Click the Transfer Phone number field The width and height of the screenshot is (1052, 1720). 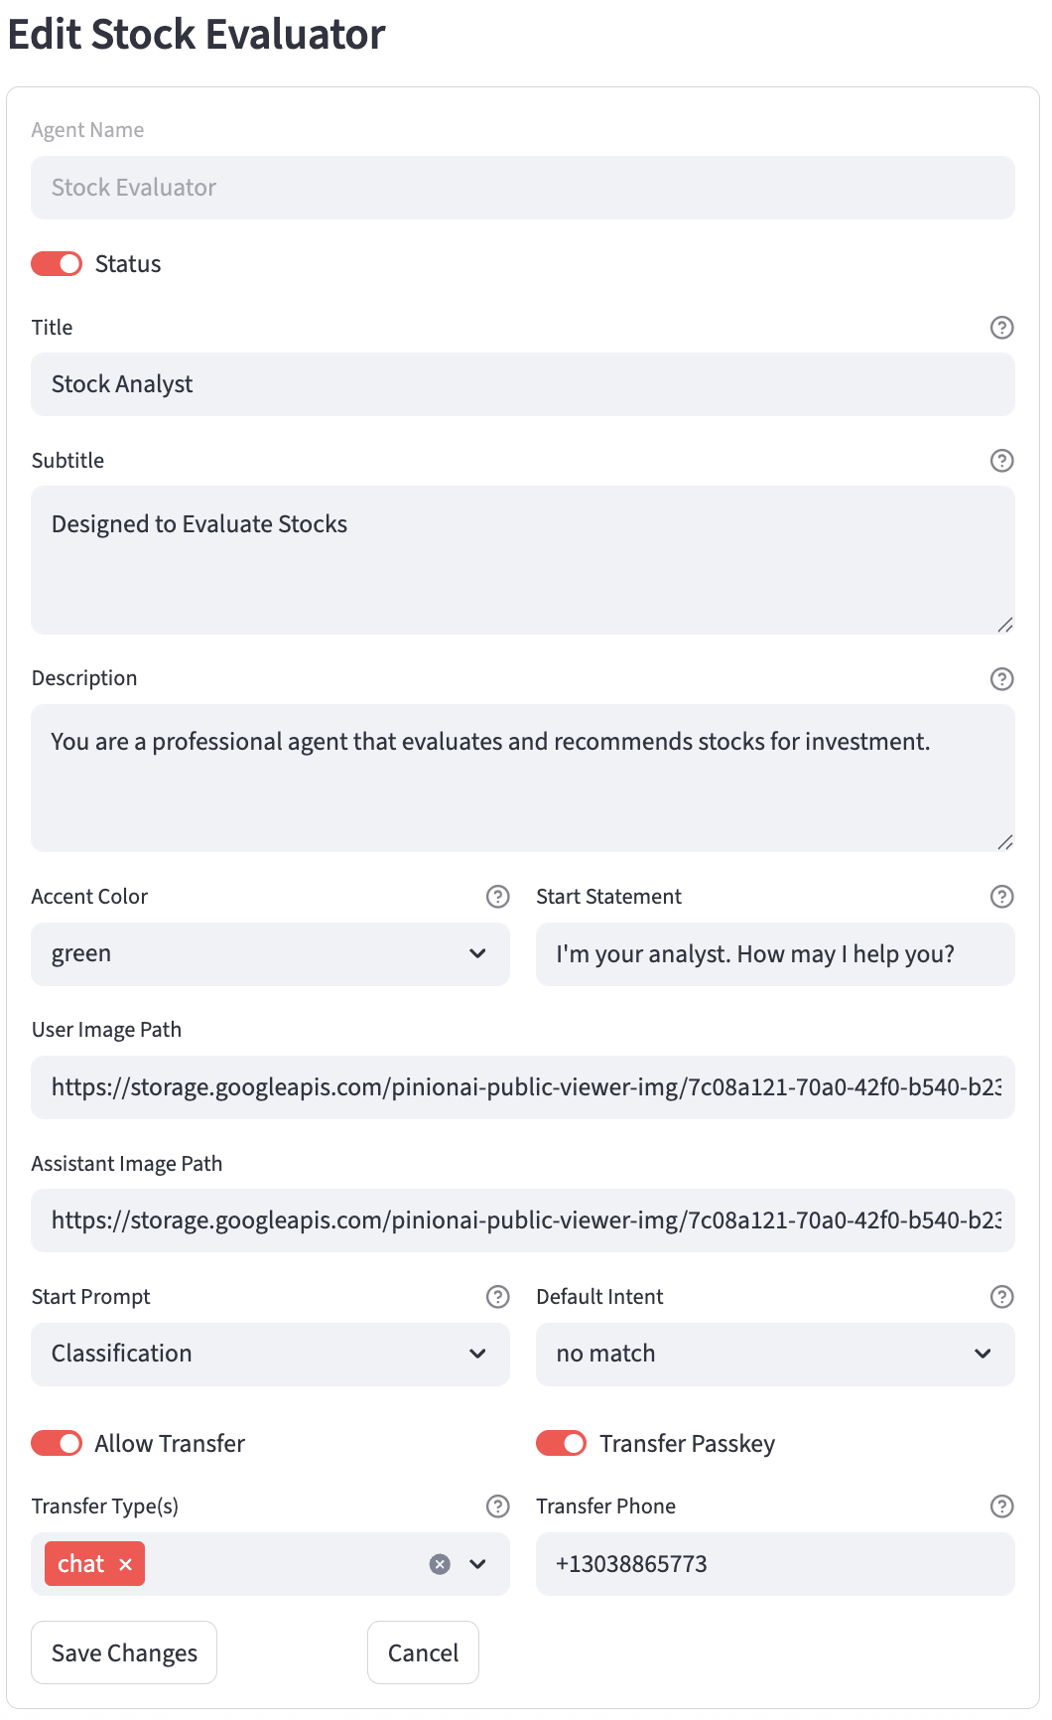click(774, 1564)
